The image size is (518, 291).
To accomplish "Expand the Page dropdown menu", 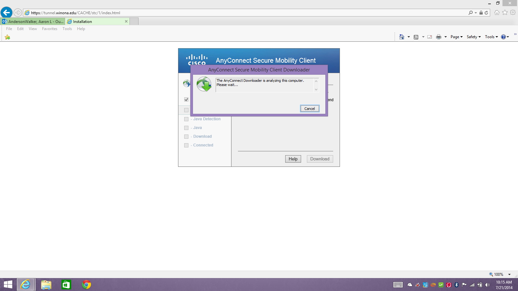I will (456, 37).
